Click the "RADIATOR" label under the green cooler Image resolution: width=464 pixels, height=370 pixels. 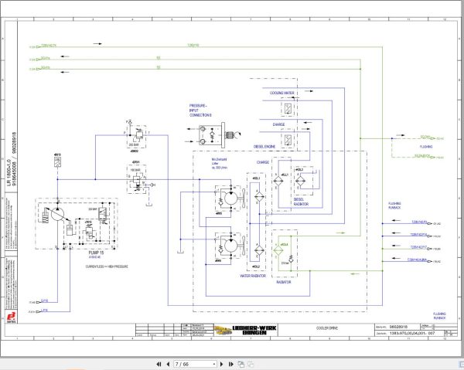284,282
